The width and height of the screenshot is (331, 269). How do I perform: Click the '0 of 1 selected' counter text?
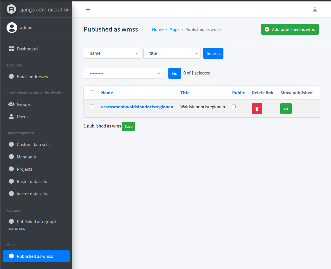[x=197, y=73]
